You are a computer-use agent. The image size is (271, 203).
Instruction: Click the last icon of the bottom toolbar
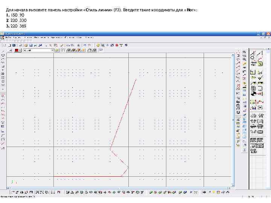(228, 192)
